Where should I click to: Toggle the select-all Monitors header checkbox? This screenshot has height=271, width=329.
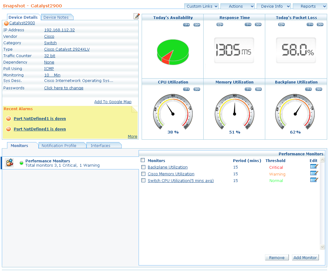pyautogui.click(x=143, y=160)
